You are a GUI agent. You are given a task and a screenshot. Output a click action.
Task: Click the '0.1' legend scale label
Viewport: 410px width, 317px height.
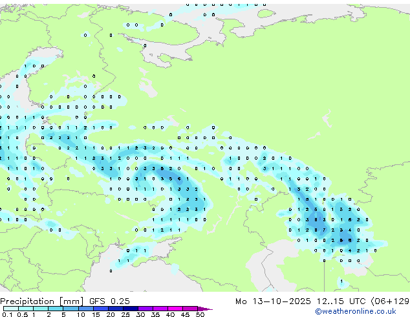[7, 314]
